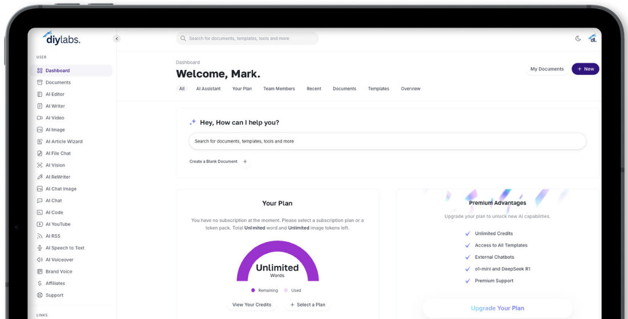The image size is (628, 319).
Task: Open the Affiliates dollar icon
Action: pyautogui.click(x=40, y=283)
